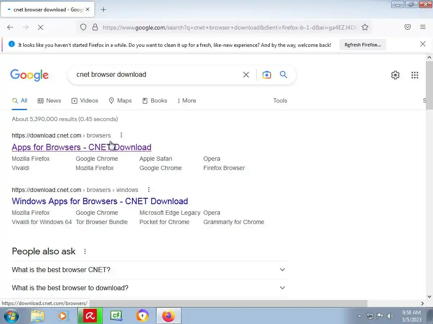Expand the More search filters menu
The width and height of the screenshot is (433, 324).
(x=186, y=101)
